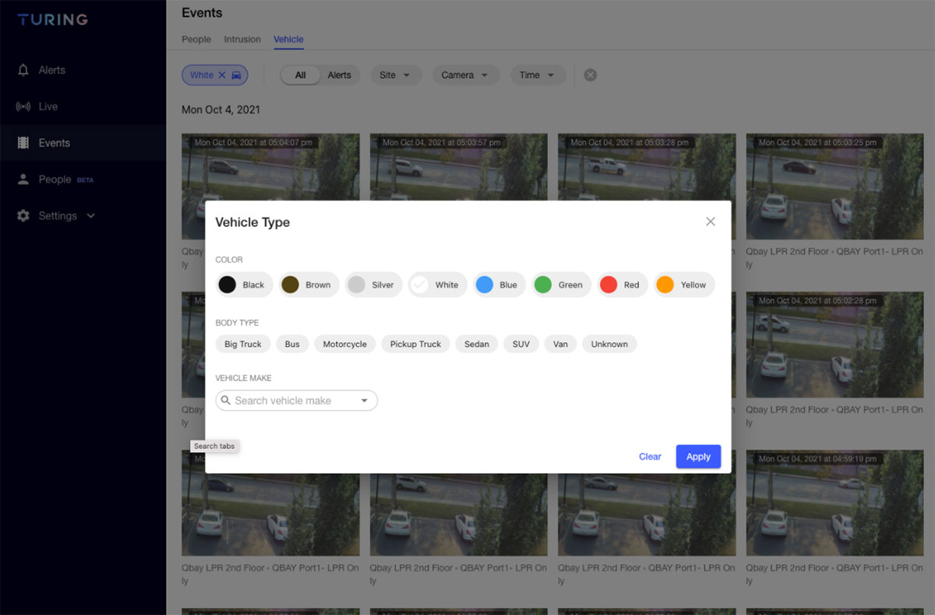Image resolution: width=935 pixels, height=615 pixels.
Task: Close the Vehicle Type dialog
Action: tap(711, 221)
